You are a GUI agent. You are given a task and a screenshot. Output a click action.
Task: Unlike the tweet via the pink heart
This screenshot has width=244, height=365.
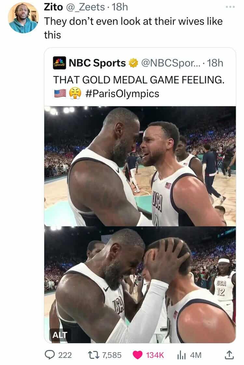click(137, 355)
